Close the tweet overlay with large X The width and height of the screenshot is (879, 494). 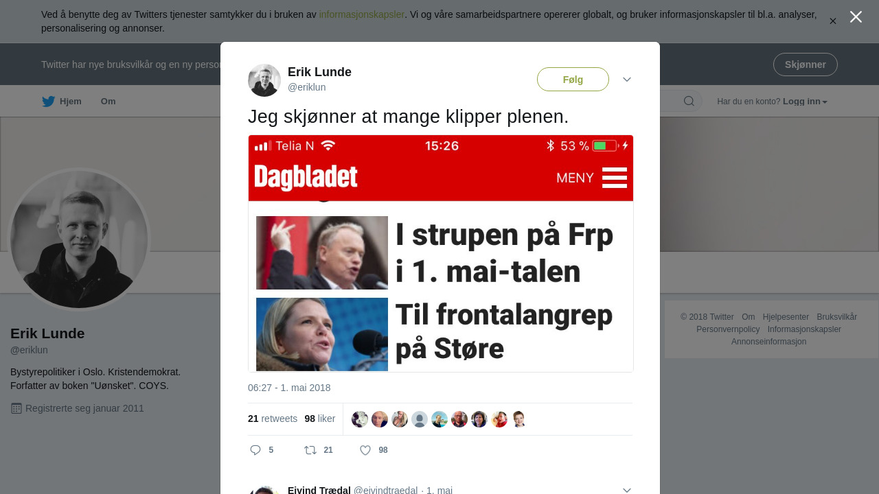tap(856, 16)
